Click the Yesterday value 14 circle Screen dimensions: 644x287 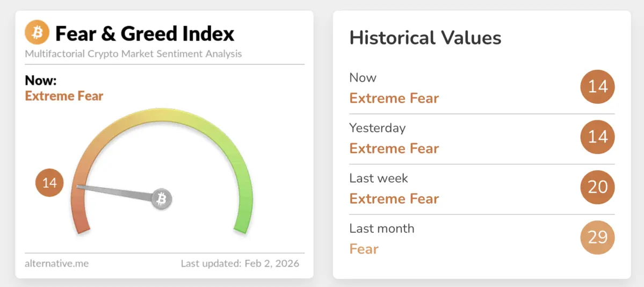coord(597,137)
